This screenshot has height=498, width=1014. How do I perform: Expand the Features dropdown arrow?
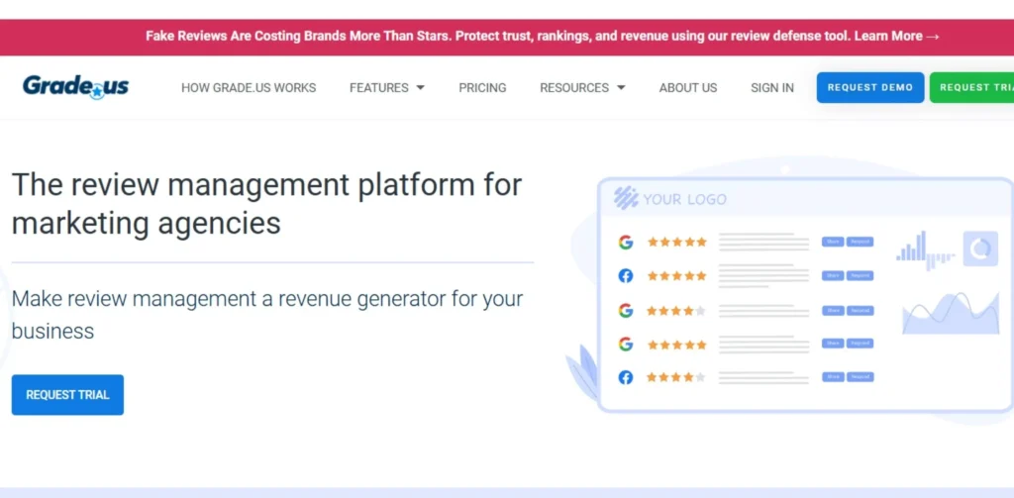[x=420, y=87]
